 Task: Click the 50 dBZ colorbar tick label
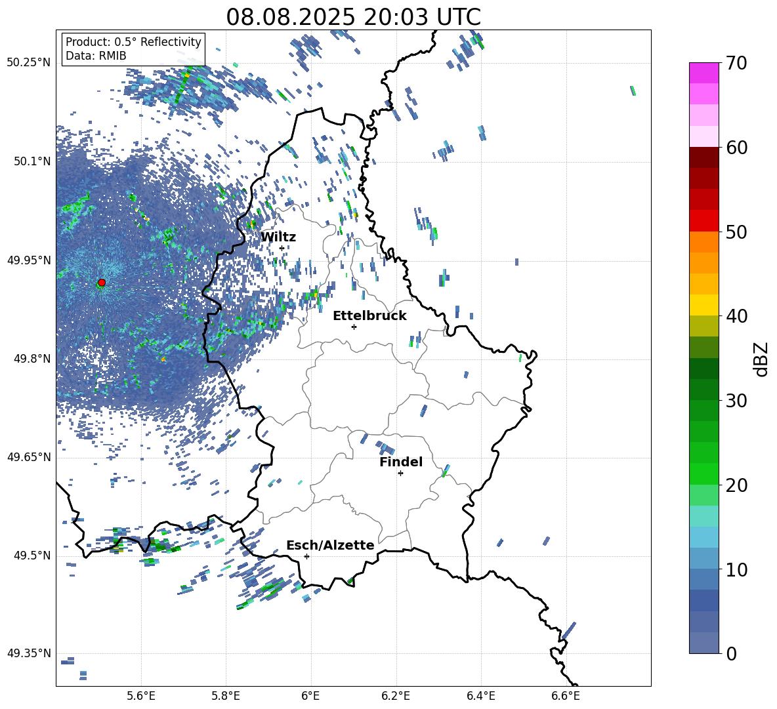(736, 232)
